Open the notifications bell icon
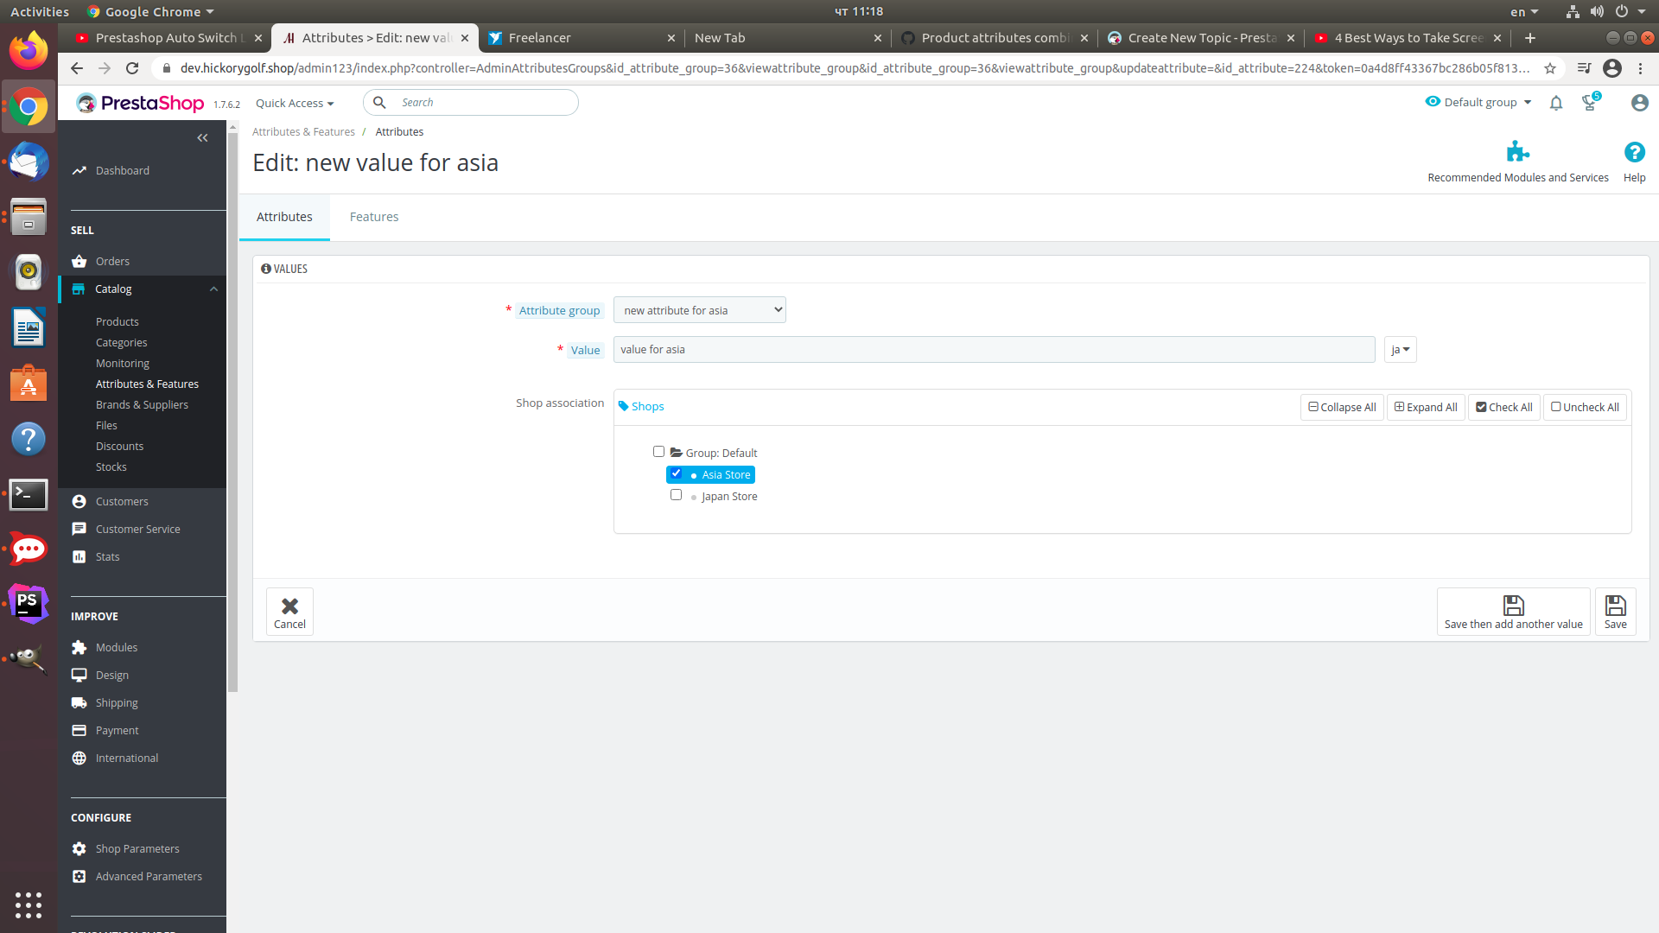1659x933 pixels. [1556, 103]
